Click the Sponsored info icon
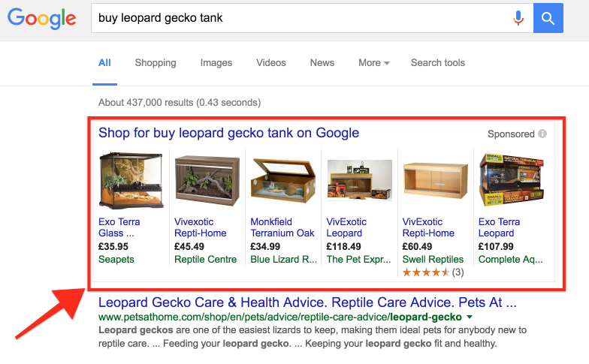Viewport: 589px width, 364px height. coord(542,134)
